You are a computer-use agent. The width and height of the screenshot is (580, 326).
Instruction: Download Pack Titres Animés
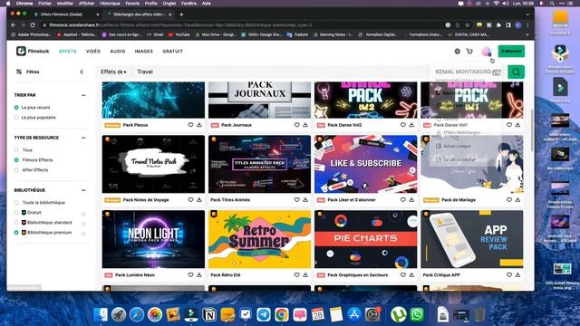(305, 199)
